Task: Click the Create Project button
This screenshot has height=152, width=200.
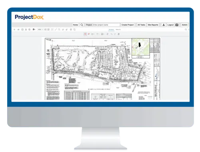Action: pos(128,25)
